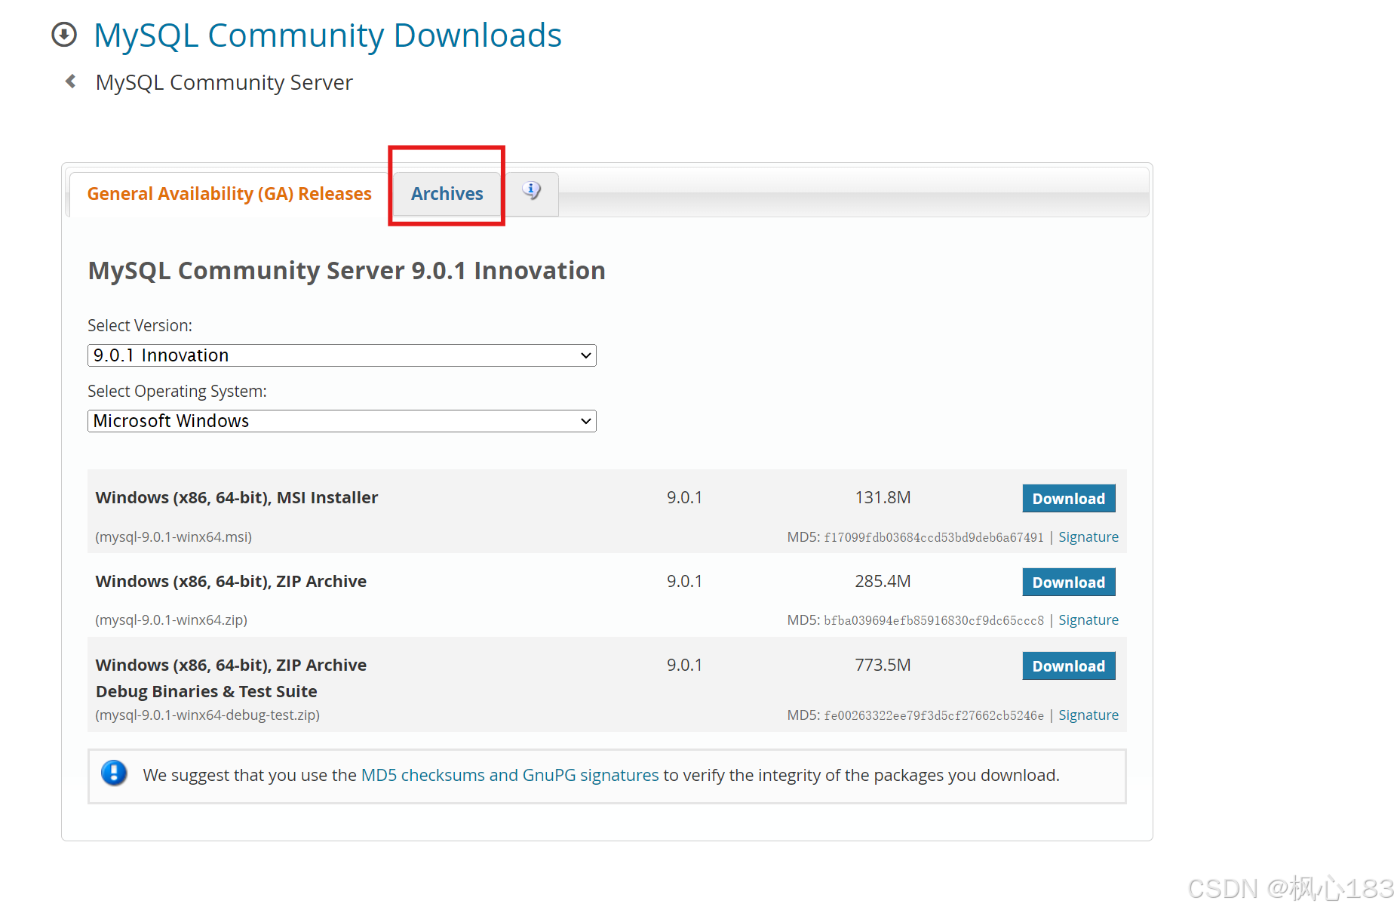Screen dimensions: 1397x913
Task: Click the MySQL Community Server 9.0.1 Innovation heading
Action: pos(346,270)
